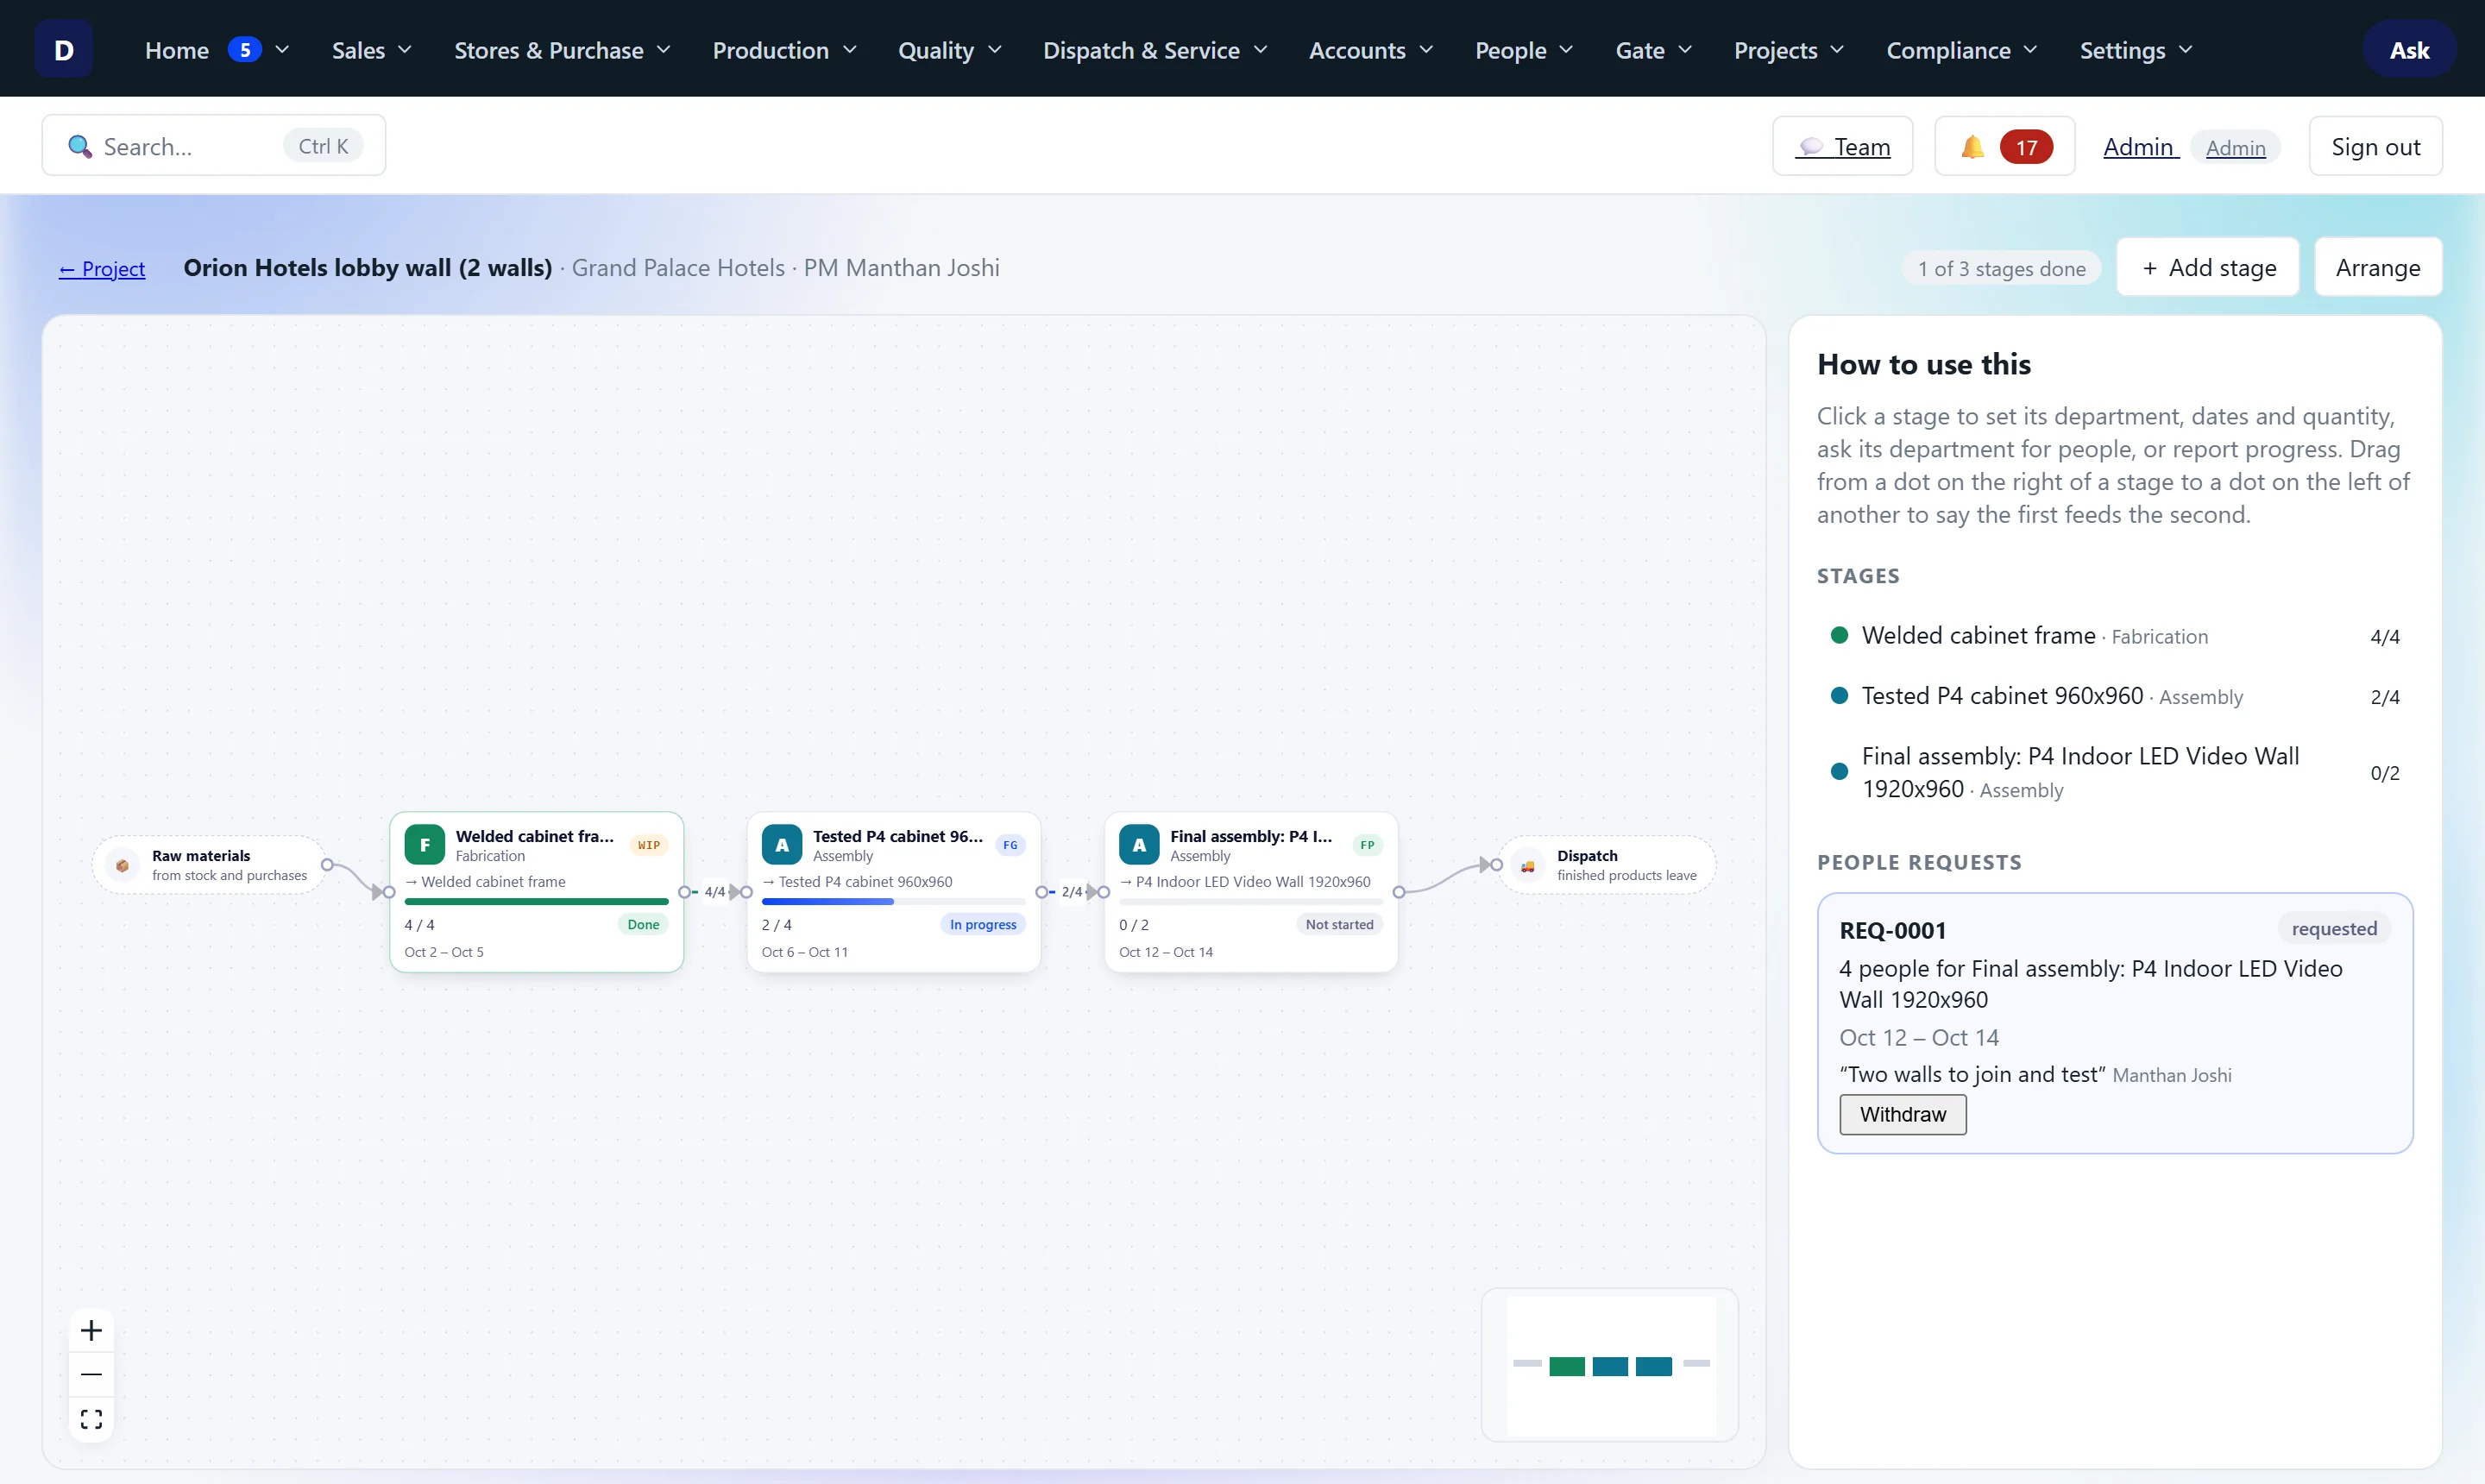Click the search magnifier icon
This screenshot has width=2485, height=1484.
(79, 147)
